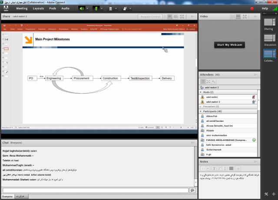Viewport: 278px width, 200px height.
Task: Open the speaker options dropdown arrow
Action: 87,8
